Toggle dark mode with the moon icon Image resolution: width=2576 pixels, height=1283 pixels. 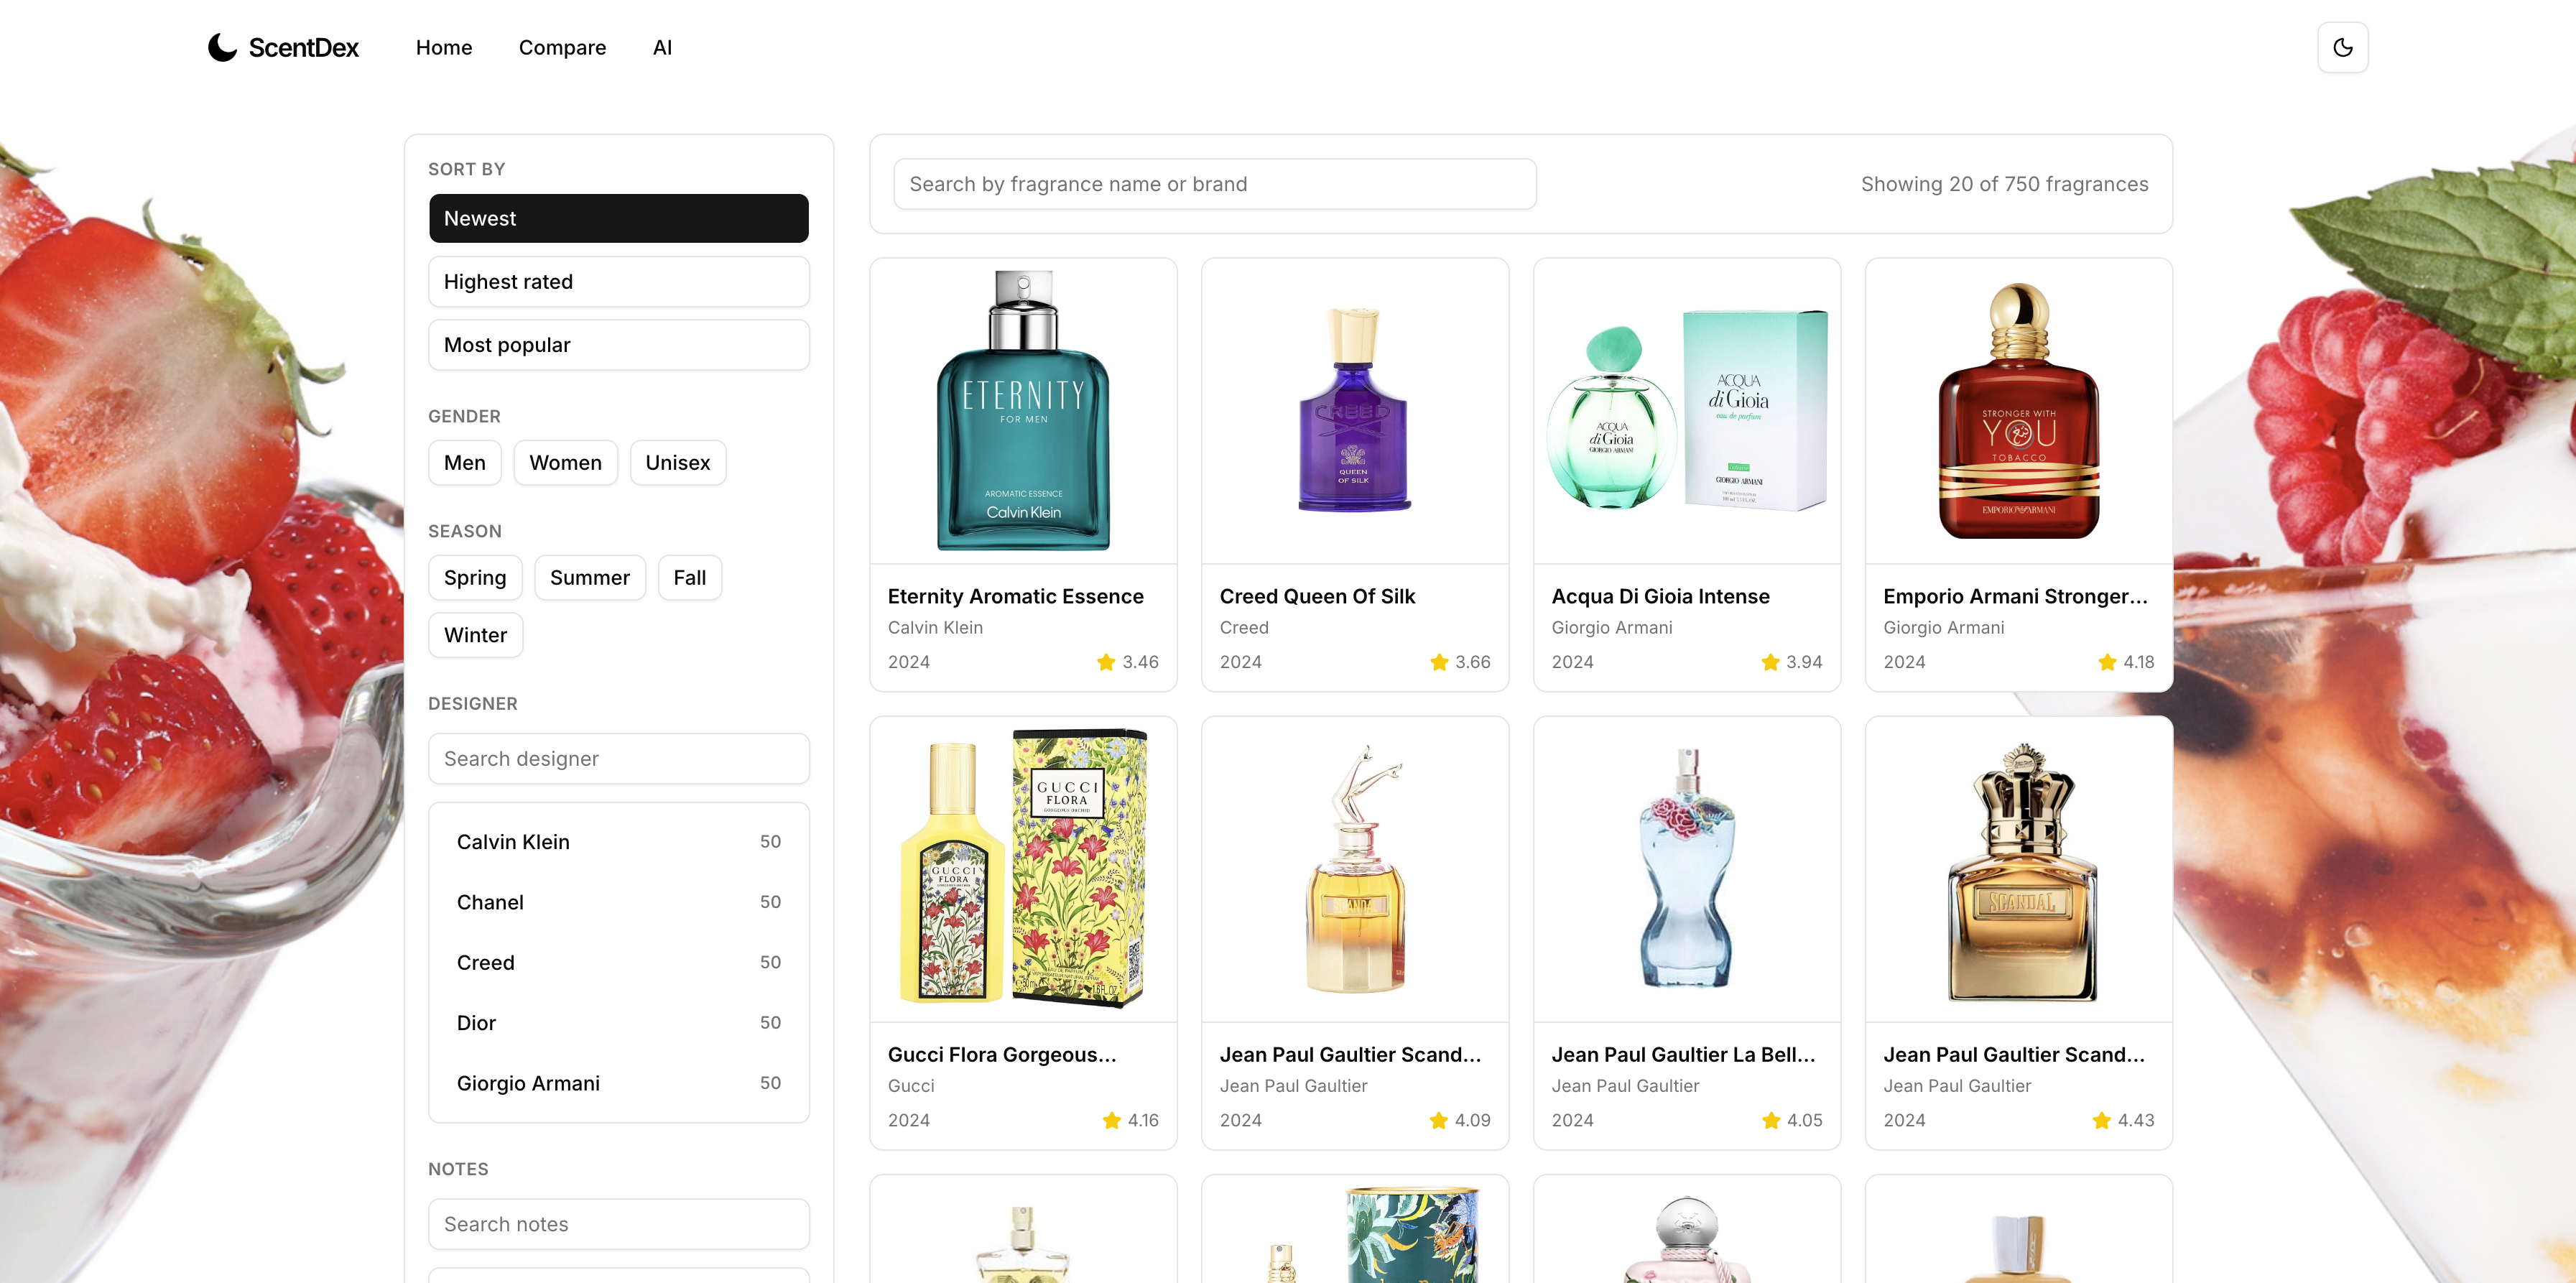tap(2343, 46)
